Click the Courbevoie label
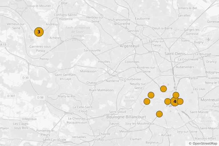The height and width of the screenshot is (146, 219). [133, 79]
